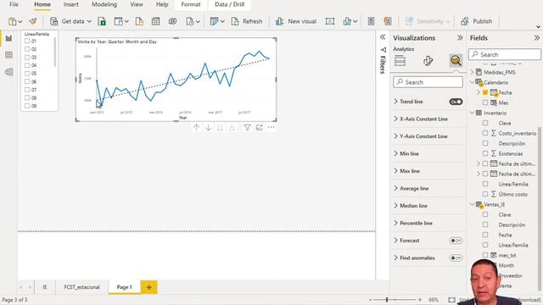Expand all down one hierarchy level
Image resolution: width=543 pixels, height=305 pixels.
click(x=232, y=128)
